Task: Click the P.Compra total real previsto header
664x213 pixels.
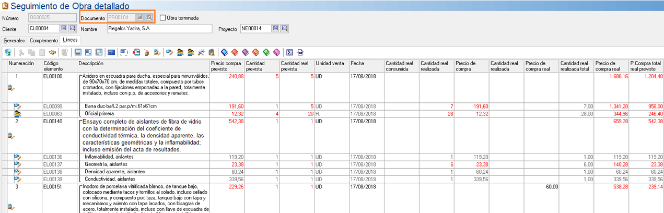Action: (646, 66)
